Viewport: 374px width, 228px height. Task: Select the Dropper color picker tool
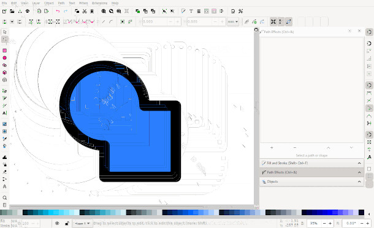tap(4, 139)
